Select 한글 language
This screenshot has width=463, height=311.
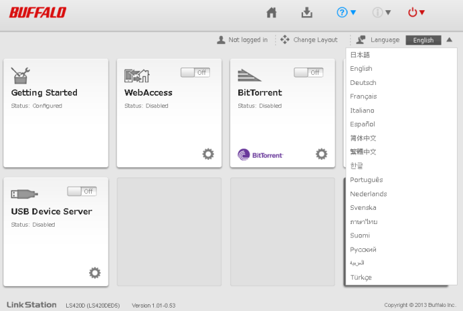(401, 166)
